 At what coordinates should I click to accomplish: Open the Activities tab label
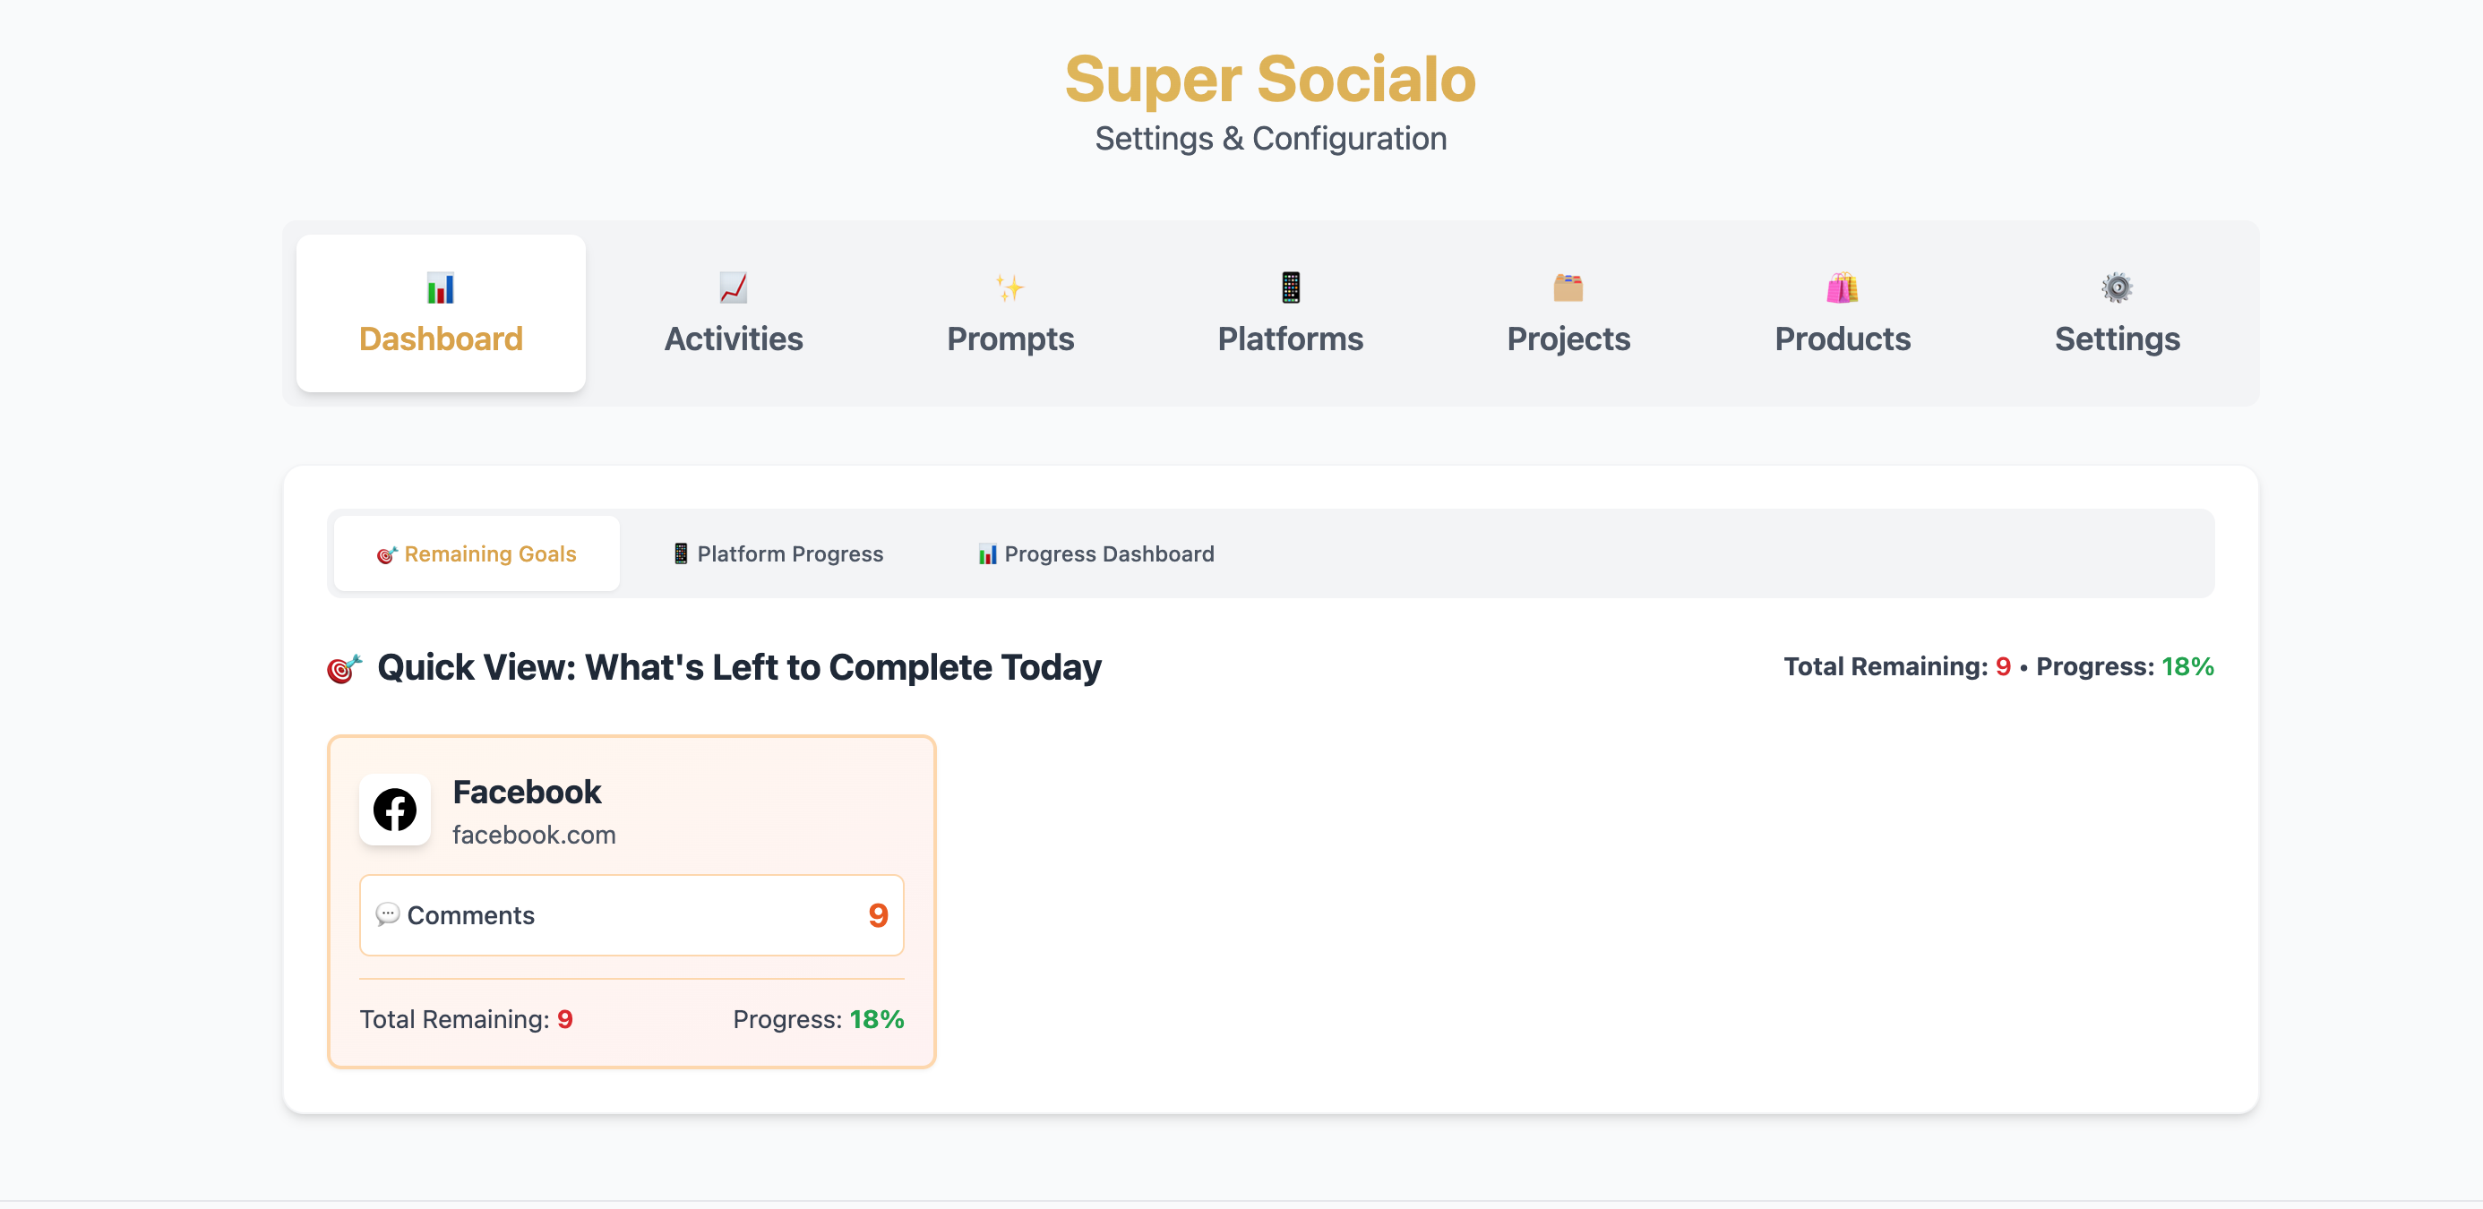coord(734,339)
